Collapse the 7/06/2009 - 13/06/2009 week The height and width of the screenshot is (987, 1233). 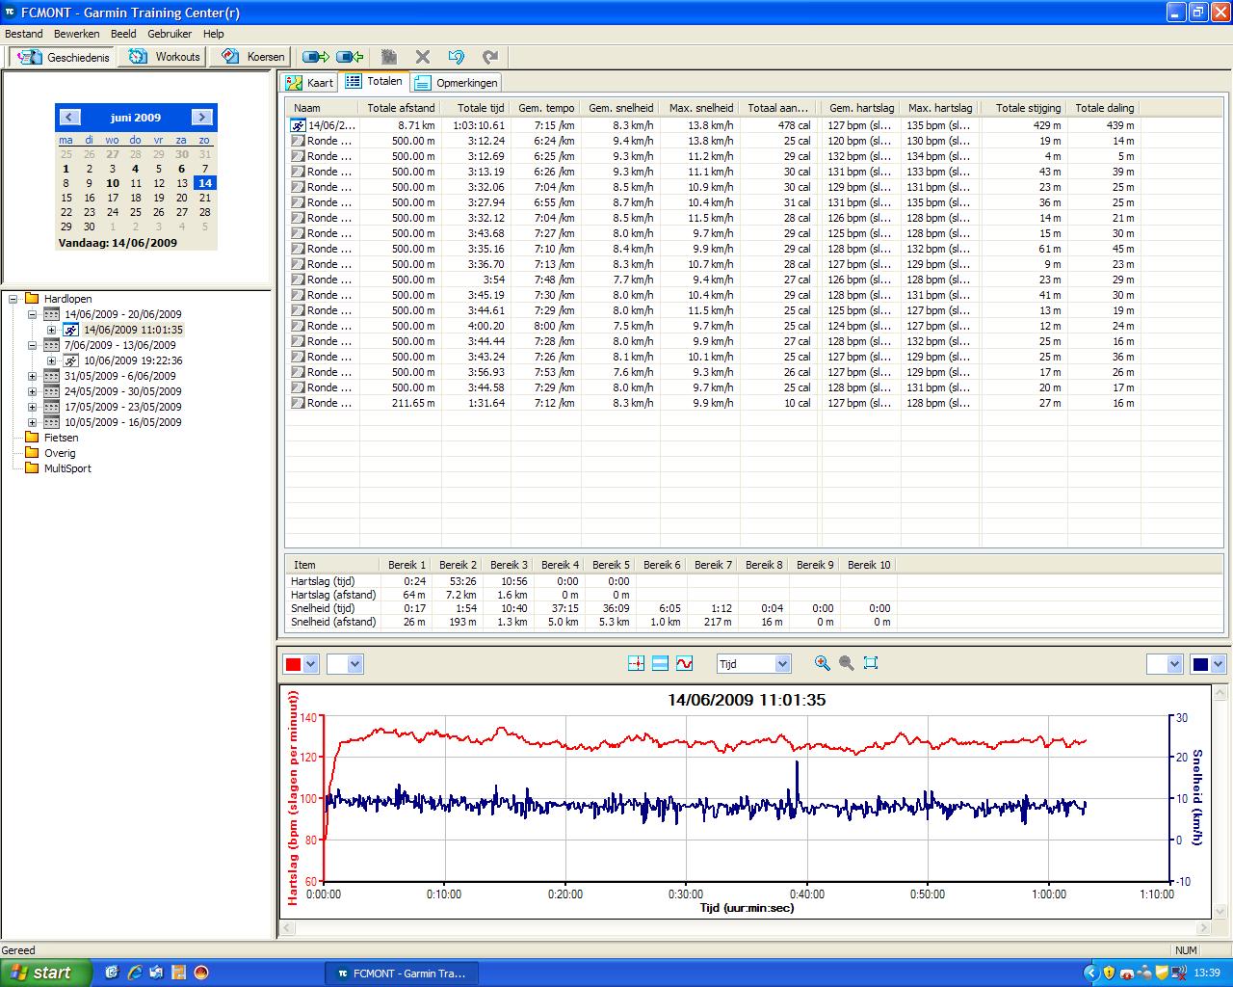point(32,345)
